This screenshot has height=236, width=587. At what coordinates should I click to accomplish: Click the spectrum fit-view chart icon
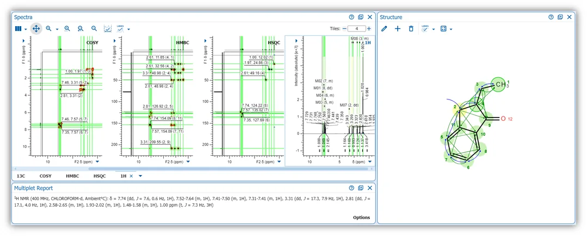[x=107, y=28]
